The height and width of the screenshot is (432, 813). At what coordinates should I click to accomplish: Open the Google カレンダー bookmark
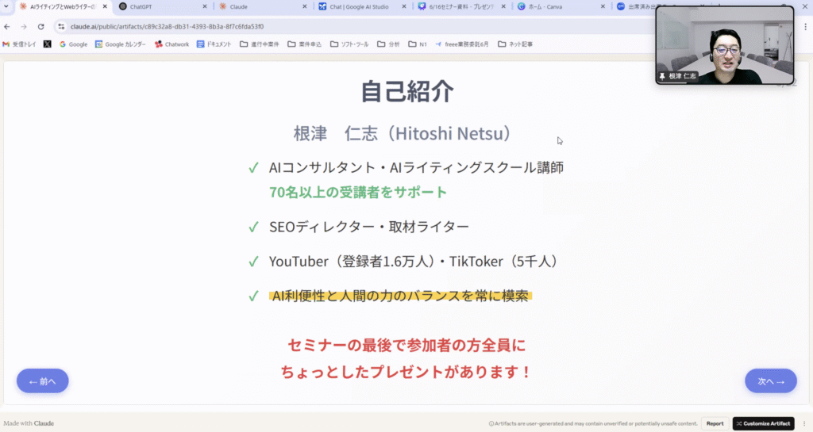coord(120,44)
